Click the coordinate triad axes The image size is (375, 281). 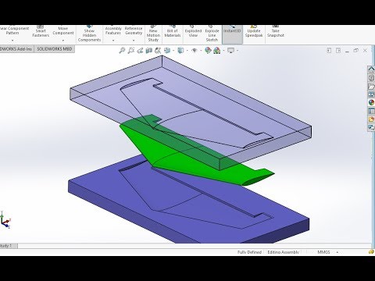(5, 220)
